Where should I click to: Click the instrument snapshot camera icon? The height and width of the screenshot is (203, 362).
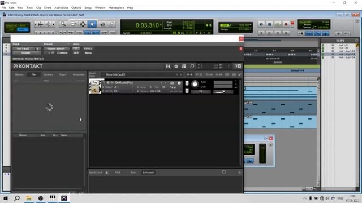172,83
